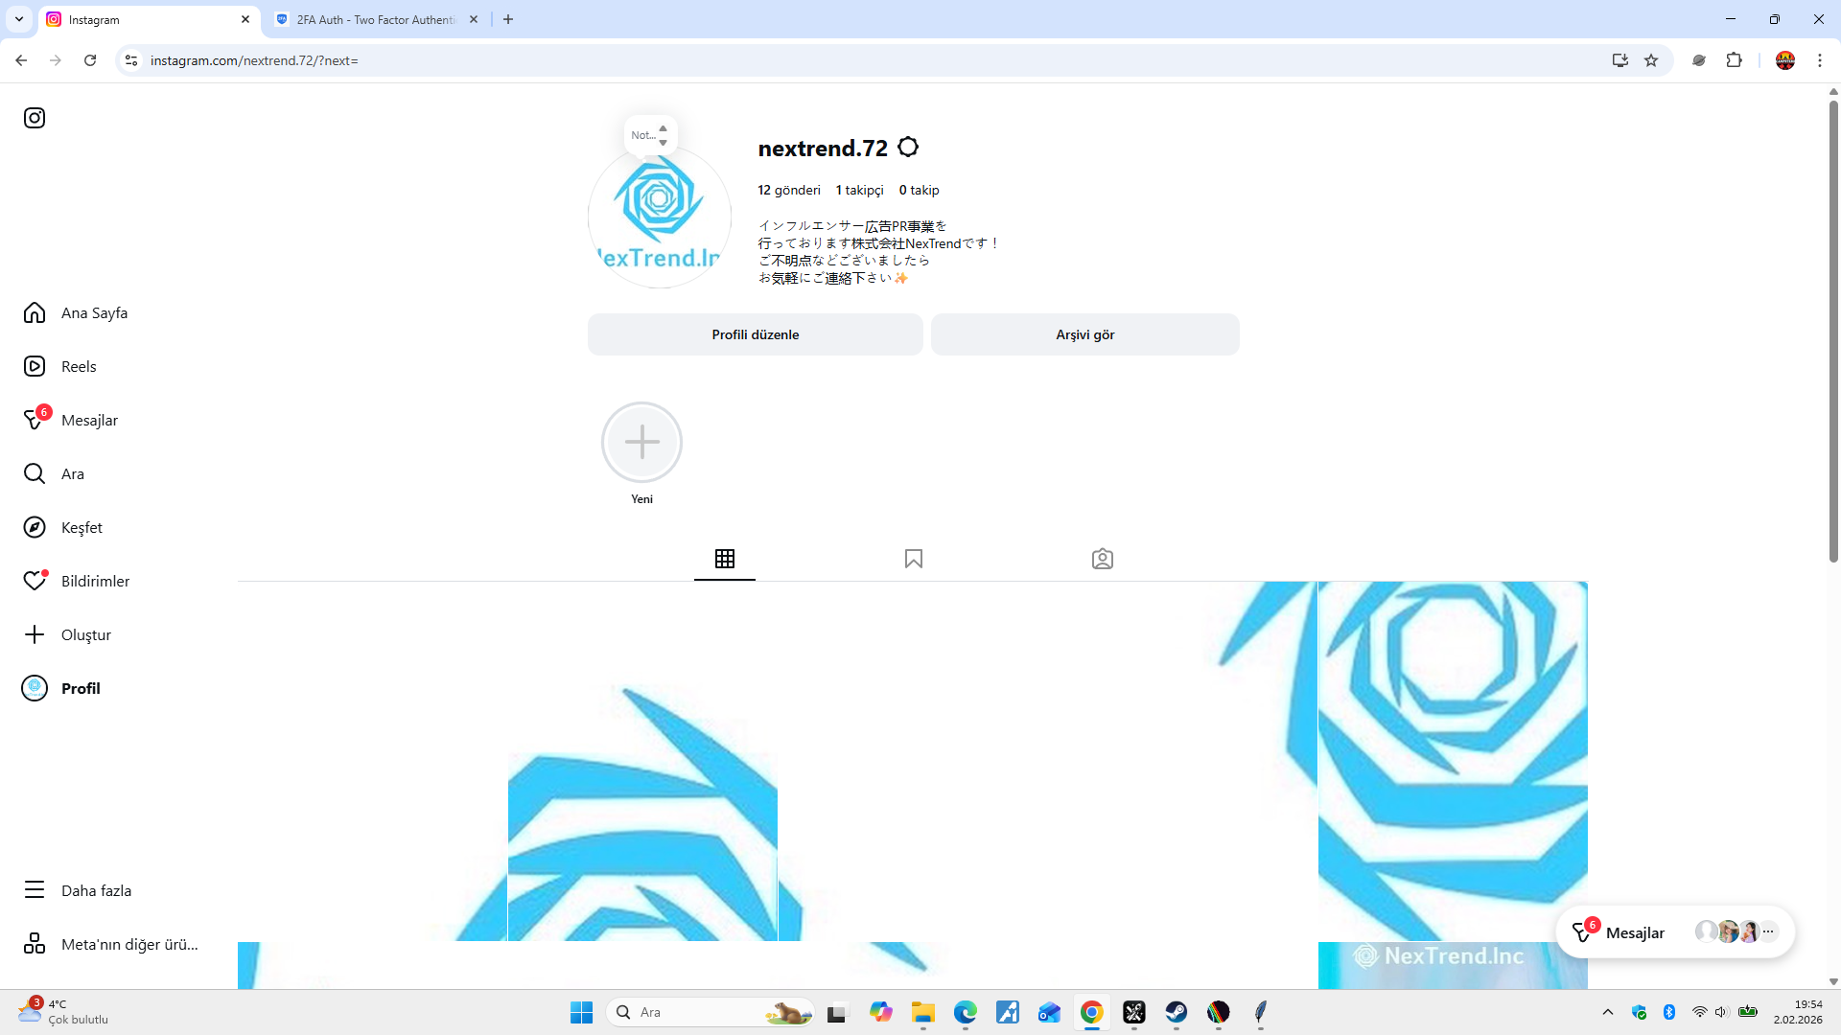Reload the current page
This screenshot has height=1035, width=1841.
click(x=90, y=60)
